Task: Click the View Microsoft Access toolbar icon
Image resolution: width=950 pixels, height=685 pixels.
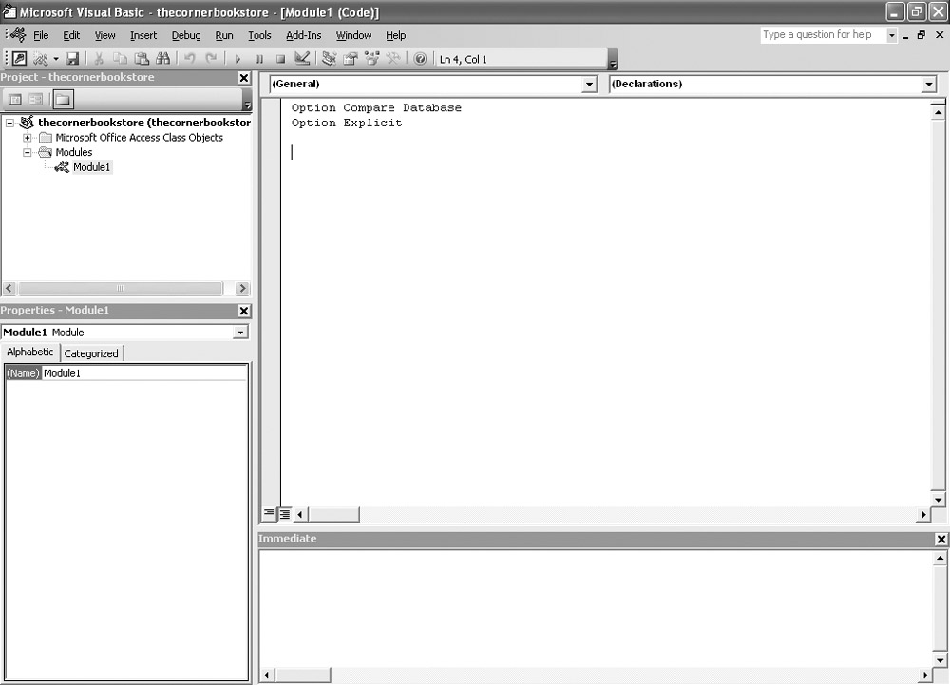Action: click(20, 59)
